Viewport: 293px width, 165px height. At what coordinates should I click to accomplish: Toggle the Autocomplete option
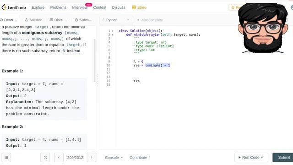(x=150, y=20)
